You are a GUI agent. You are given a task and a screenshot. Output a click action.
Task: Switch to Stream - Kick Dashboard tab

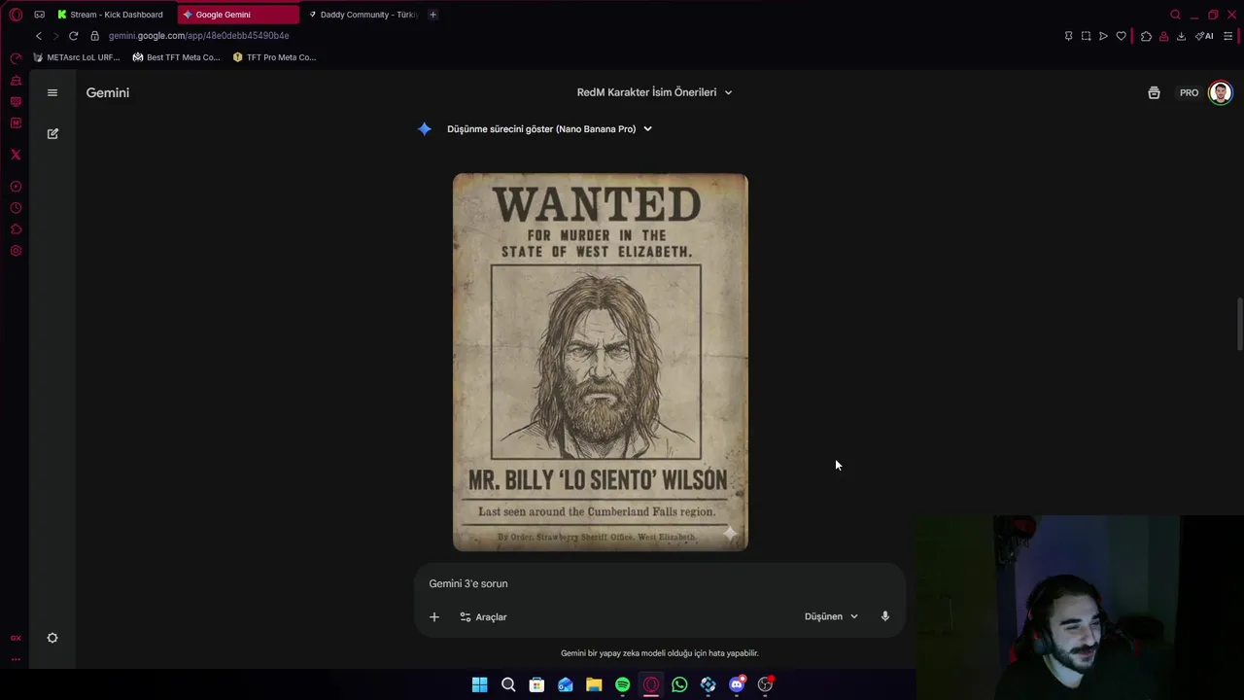(111, 15)
